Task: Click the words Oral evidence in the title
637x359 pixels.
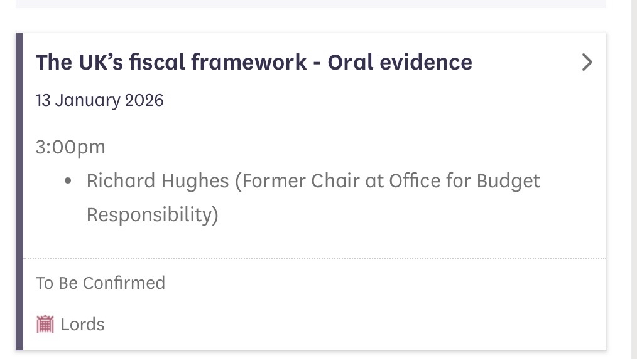Action: 400,62
